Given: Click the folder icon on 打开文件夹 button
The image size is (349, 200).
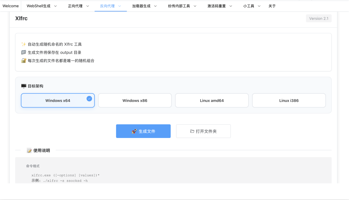Looking at the screenshot, I should coord(192,131).
